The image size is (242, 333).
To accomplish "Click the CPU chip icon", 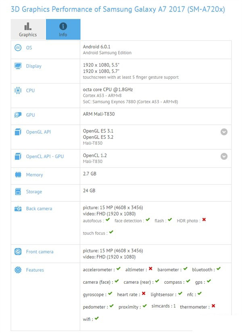I will click(18, 90).
